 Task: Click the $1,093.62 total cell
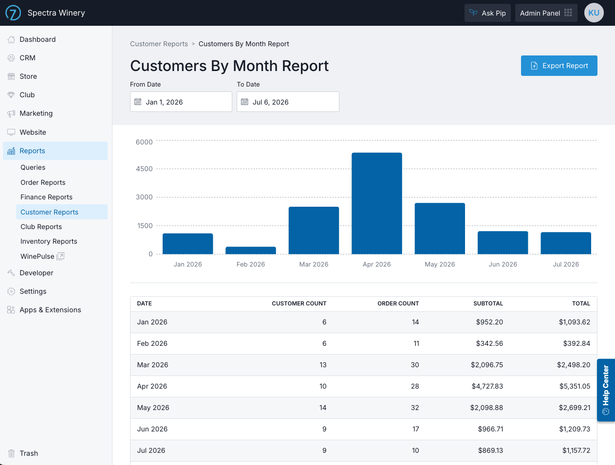575,322
